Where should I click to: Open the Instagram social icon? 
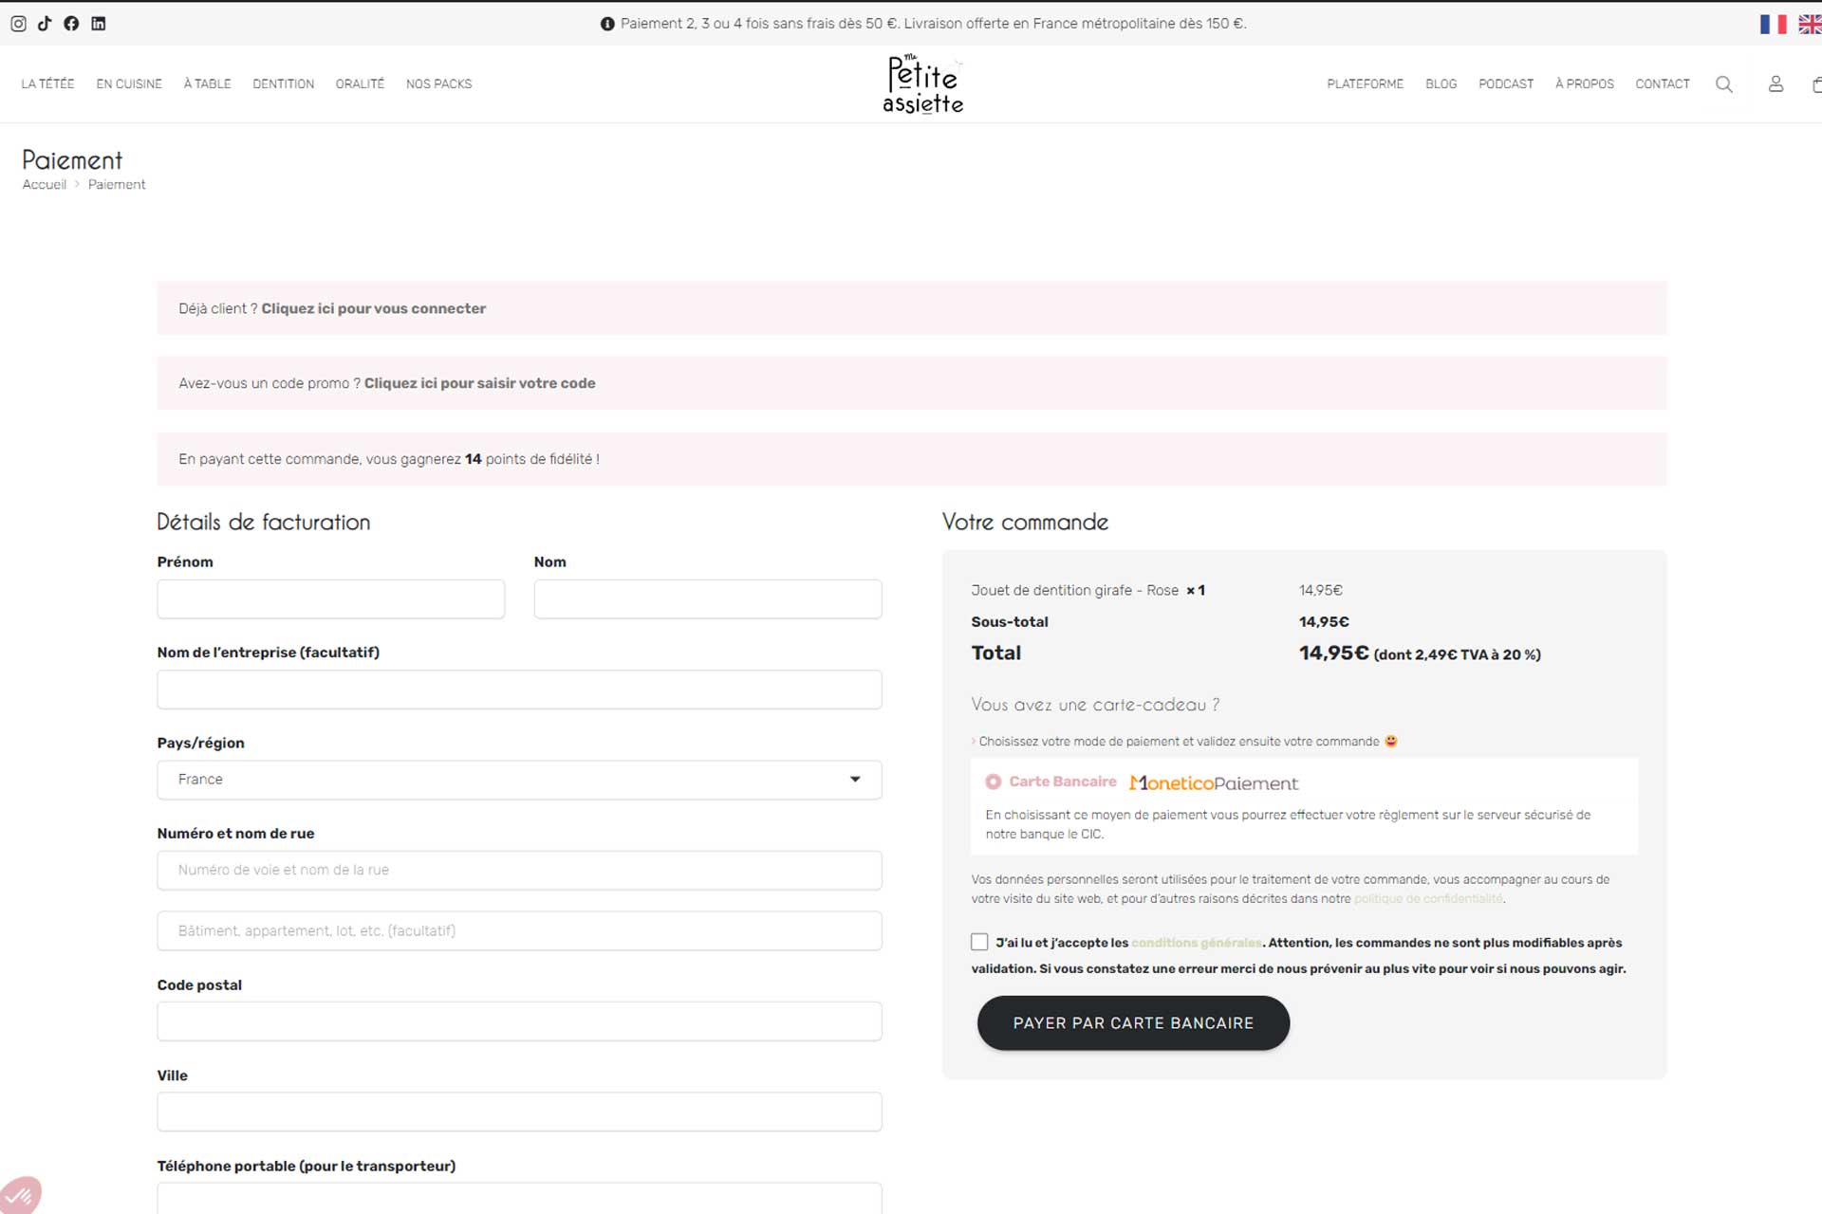click(x=18, y=24)
